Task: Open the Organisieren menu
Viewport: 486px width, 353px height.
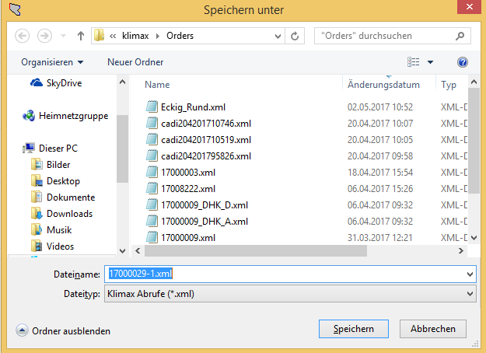Action: 52,62
